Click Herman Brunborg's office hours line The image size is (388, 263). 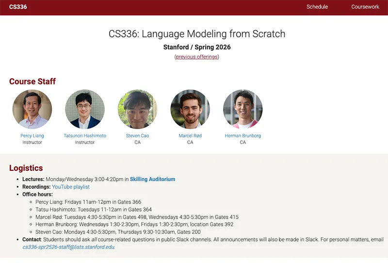click(x=134, y=224)
